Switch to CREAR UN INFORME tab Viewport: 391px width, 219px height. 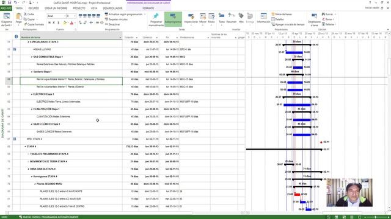[x=56, y=8]
